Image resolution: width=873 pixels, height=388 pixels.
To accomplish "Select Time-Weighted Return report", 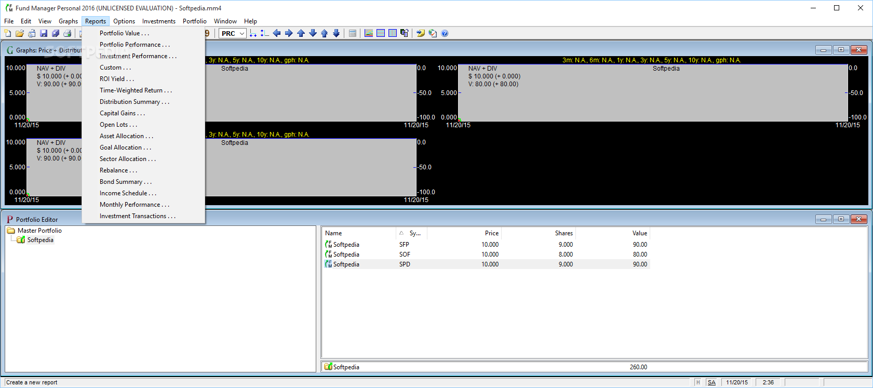I will coord(143,90).
